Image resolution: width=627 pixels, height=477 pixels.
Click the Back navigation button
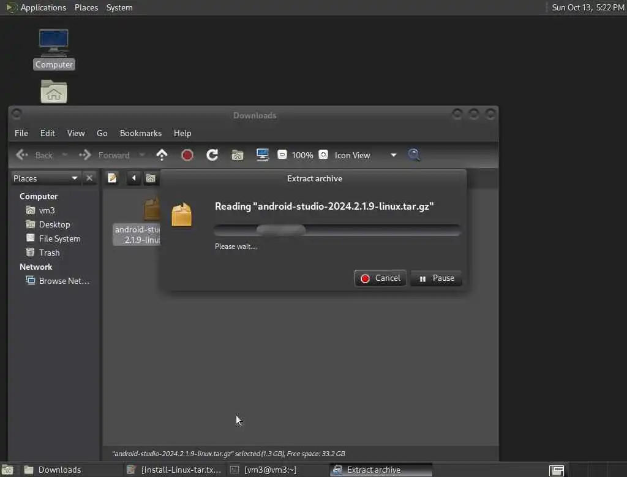[34, 155]
